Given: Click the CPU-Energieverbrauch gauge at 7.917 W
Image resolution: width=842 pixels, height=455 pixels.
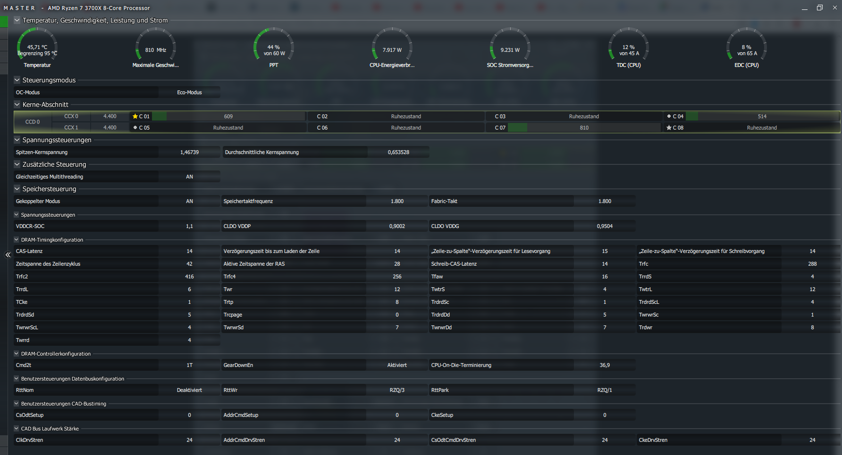Looking at the screenshot, I should pyautogui.click(x=392, y=47).
